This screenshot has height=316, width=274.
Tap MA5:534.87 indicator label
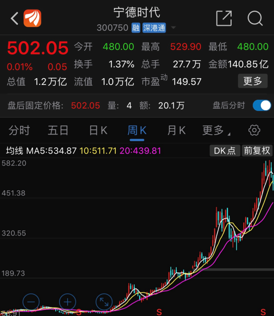point(52,151)
